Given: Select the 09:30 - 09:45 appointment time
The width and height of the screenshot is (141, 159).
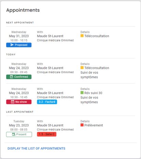Looking at the screenshot, I should click(x=19, y=72).
